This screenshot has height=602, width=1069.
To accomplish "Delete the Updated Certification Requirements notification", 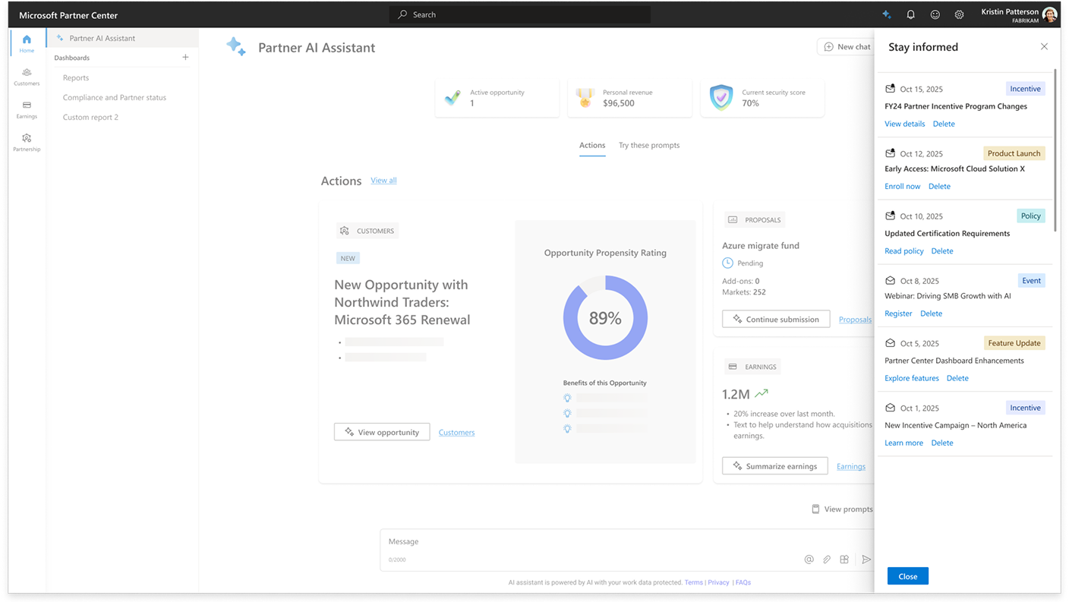I will [942, 251].
